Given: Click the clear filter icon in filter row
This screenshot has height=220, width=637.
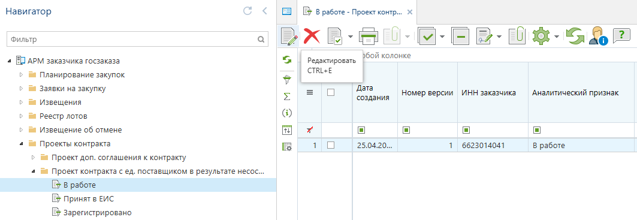Looking at the screenshot, I should point(310,130).
